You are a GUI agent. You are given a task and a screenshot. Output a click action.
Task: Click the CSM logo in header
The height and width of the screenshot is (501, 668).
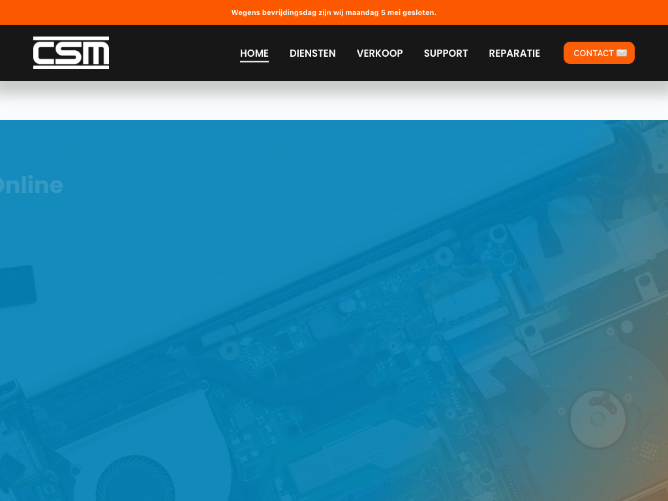click(71, 53)
